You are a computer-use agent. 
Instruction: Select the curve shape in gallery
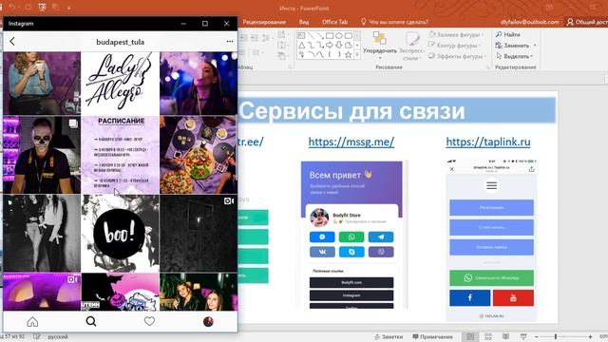click(x=311, y=55)
